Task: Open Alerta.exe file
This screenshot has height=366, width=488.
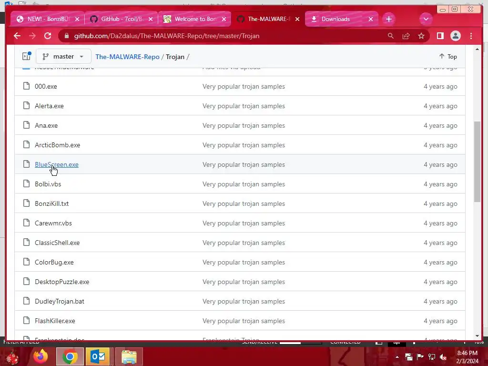Action: pos(49,106)
